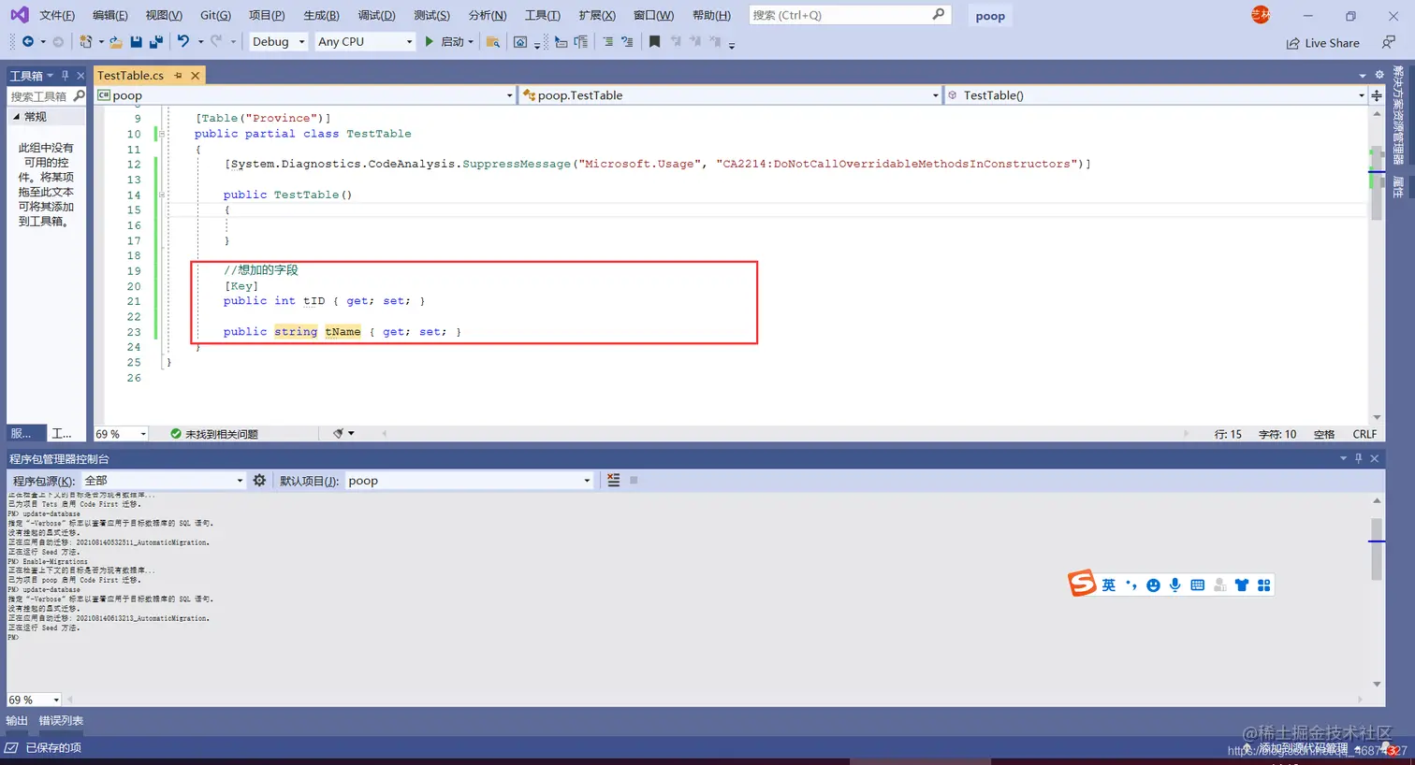
Task: Click the Sogou microphone voice input icon
Action: point(1175,585)
